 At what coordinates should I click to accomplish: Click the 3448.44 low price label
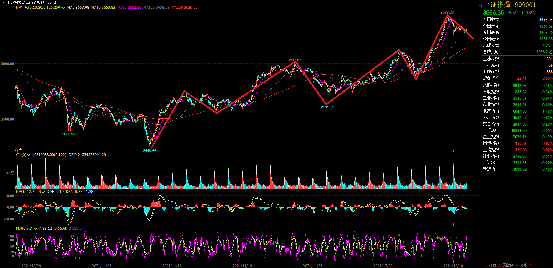tap(149, 150)
